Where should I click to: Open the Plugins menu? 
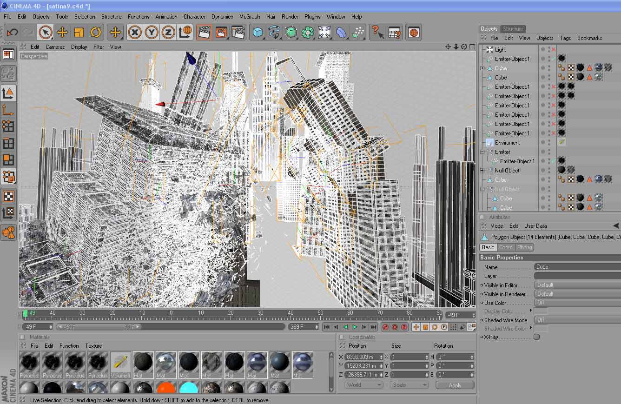click(x=312, y=16)
